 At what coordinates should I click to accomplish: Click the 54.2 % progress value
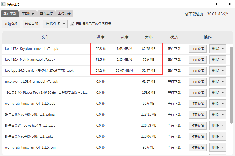(100, 71)
